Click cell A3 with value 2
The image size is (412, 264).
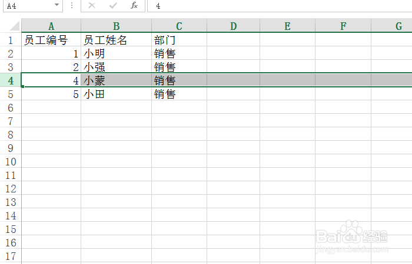[x=51, y=67]
